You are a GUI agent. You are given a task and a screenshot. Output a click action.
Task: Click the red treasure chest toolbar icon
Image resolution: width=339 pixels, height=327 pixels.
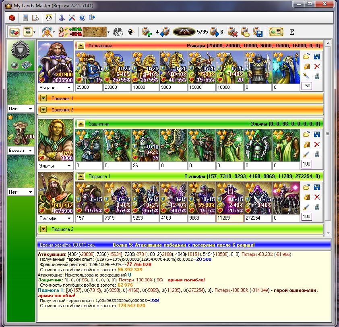point(12,18)
